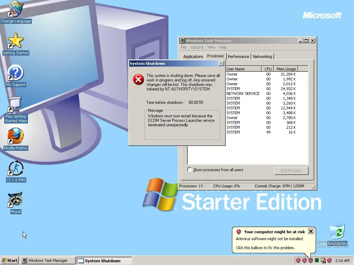
Task: Minimize the Windows Task Manager window
Action: point(300,41)
